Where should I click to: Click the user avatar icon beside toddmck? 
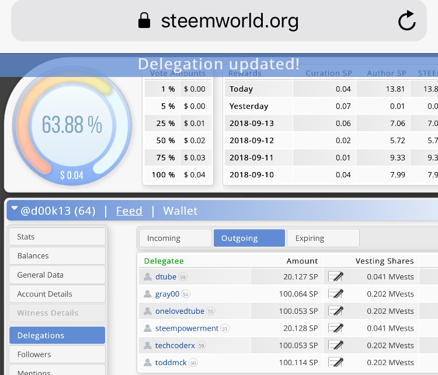click(148, 362)
